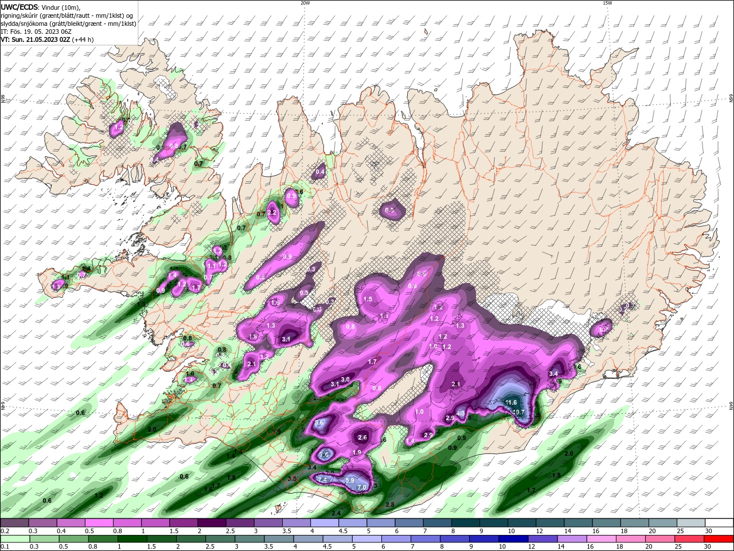
Task: Click the red swatch ending the lower legend
Action: pos(719,539)
